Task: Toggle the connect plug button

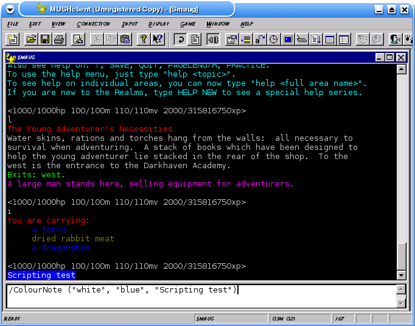Action: pos(213,40)
